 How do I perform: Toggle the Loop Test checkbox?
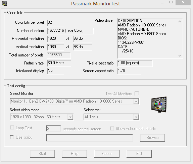[12, 128]
